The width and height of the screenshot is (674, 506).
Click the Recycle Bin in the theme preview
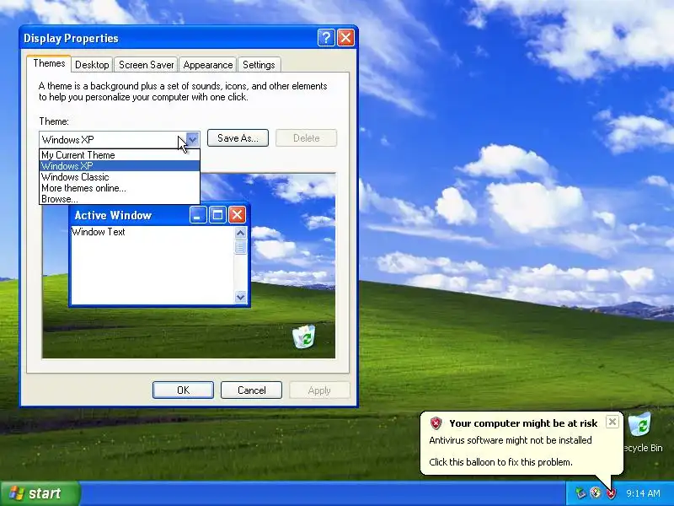click(304, 336)
